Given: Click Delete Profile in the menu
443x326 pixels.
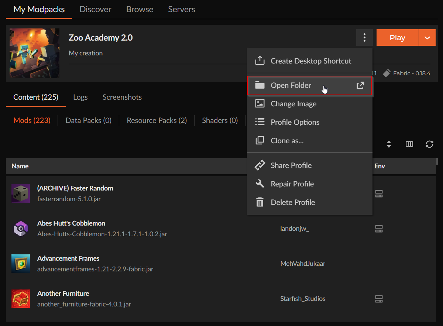Looking at the screenshot, I should (x=292, y=202).
